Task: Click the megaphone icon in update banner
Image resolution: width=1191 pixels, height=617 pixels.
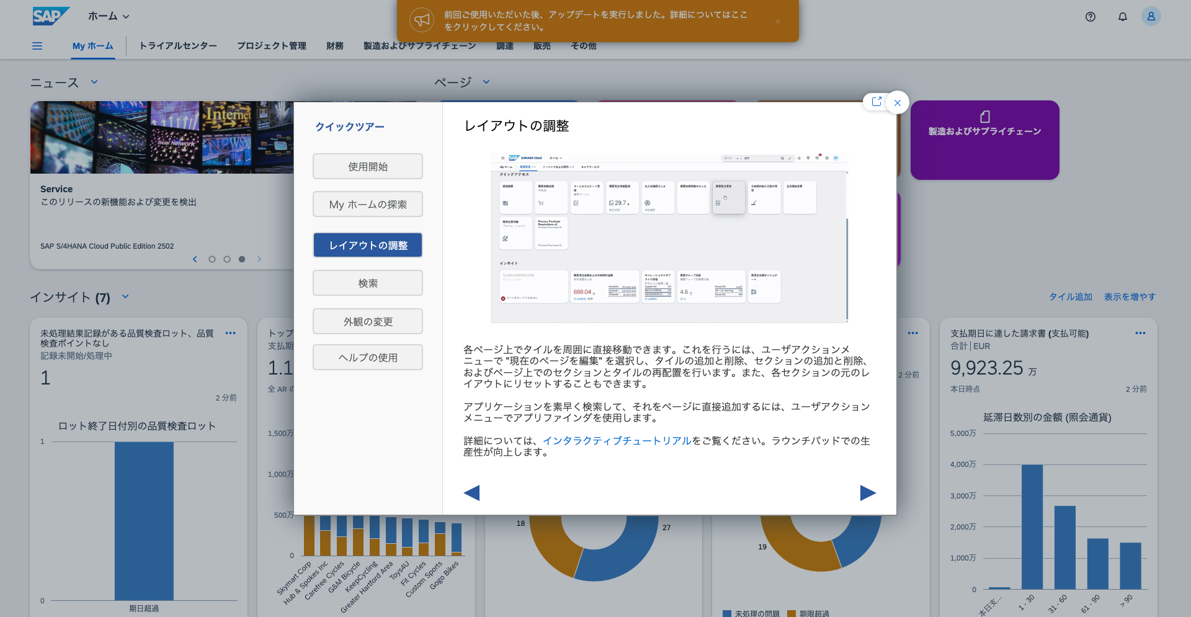Action: tap(422, 20)
